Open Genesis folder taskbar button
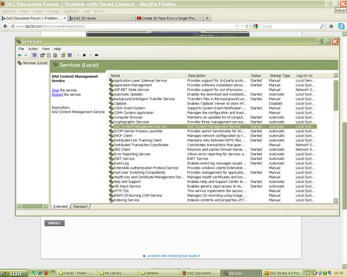 158,273
